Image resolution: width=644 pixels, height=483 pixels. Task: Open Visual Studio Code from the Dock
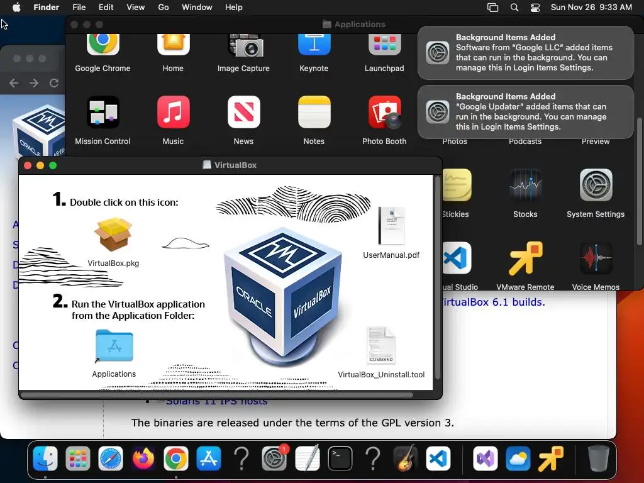pos(438,458)
